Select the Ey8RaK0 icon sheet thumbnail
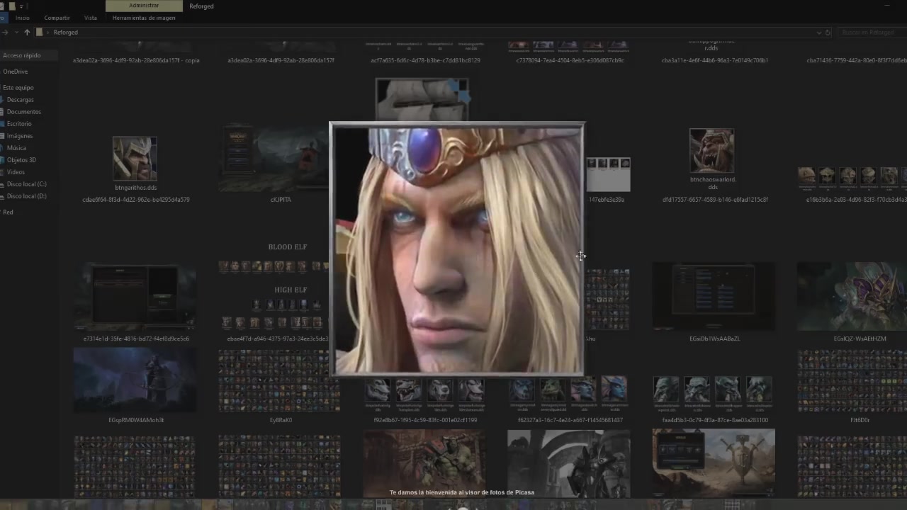The height and width of the screenshot is (510, 907). click(280, 381)
